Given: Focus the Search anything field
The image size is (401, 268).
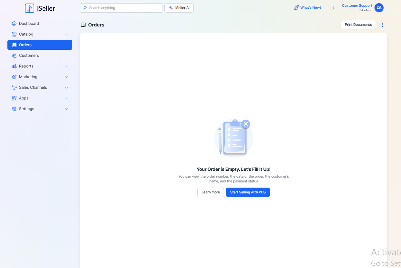Looking at the screenshot, I should pos(124,8).
